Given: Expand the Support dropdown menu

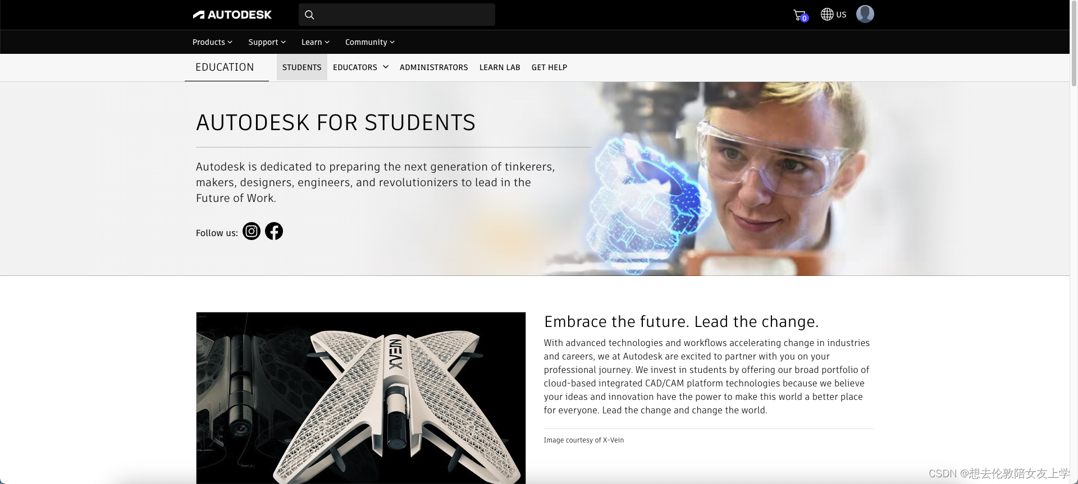Looking at the screenshot, I should (267, 42).
